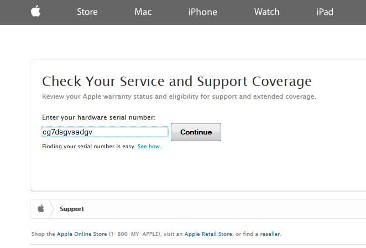
Task: Follow the reseller link
Action: pyautogui.click(x=270, y=234)
